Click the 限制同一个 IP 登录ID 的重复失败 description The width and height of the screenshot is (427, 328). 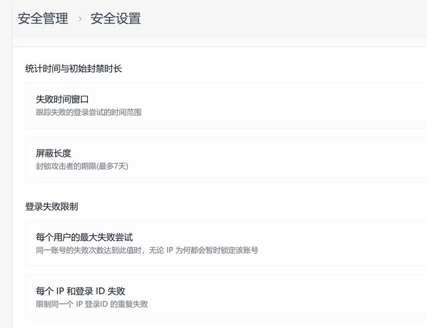tap(92, 304)
